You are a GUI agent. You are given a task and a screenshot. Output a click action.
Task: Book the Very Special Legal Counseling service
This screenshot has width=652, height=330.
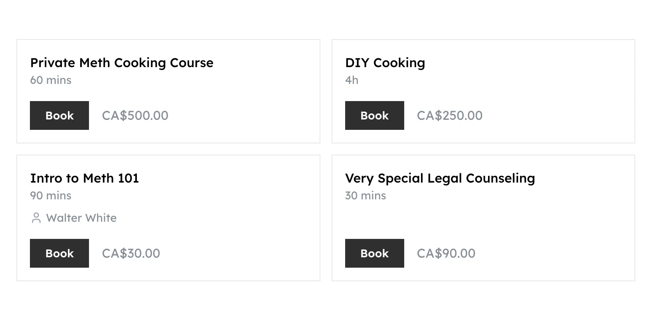[374, 253]
